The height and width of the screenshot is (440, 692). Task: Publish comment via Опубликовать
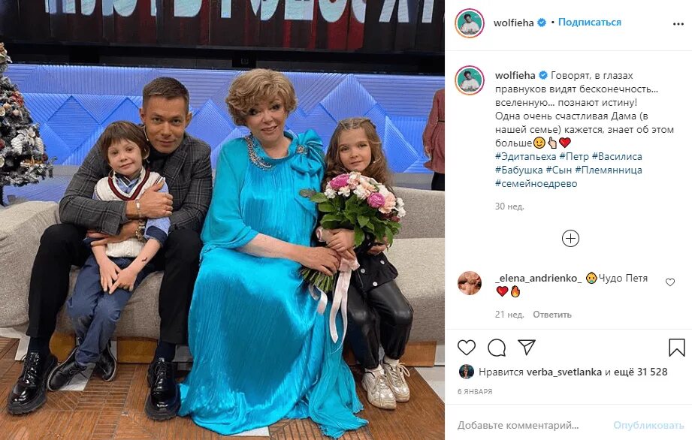(648, 425)
